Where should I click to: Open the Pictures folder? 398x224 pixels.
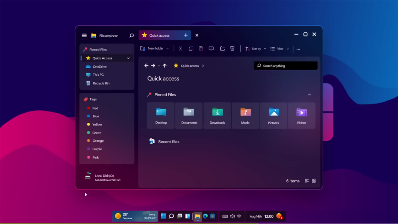(273, 116)
